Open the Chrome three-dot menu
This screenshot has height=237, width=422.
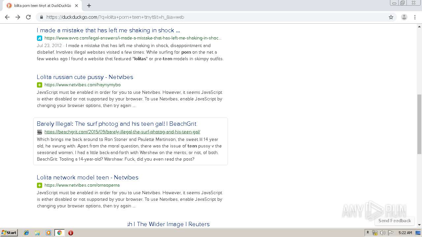pos(415,17)
